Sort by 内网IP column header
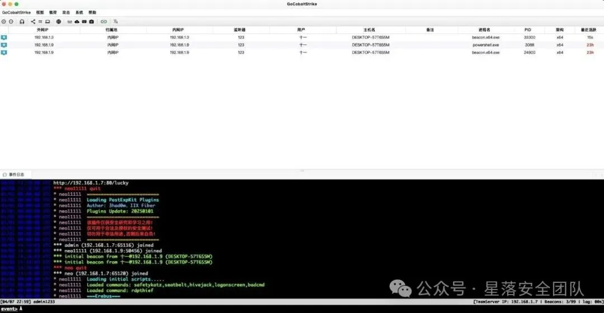Image resolution: width=604 pixels, height=313 pixels. (x=178, y=30)
